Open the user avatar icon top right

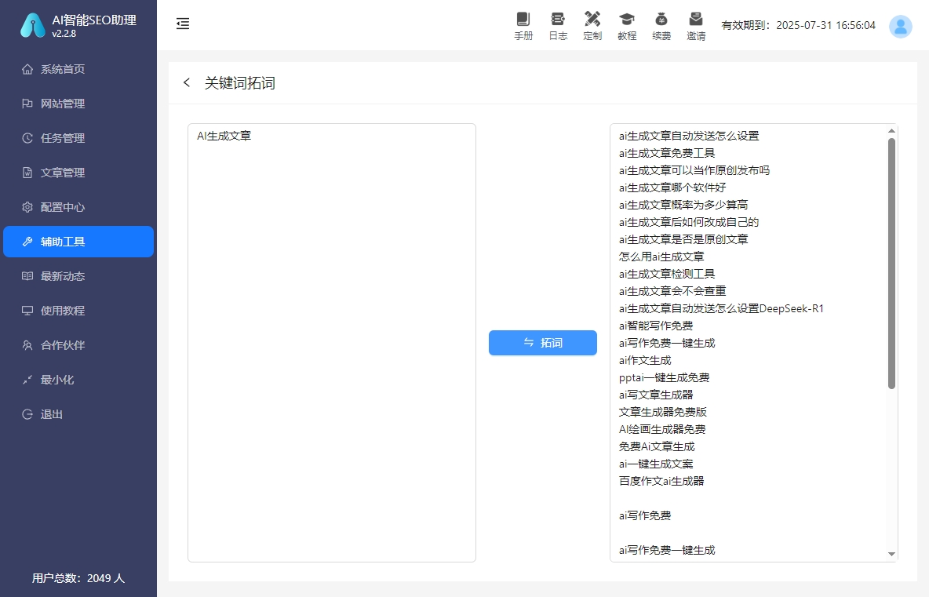tap(901, 26)
